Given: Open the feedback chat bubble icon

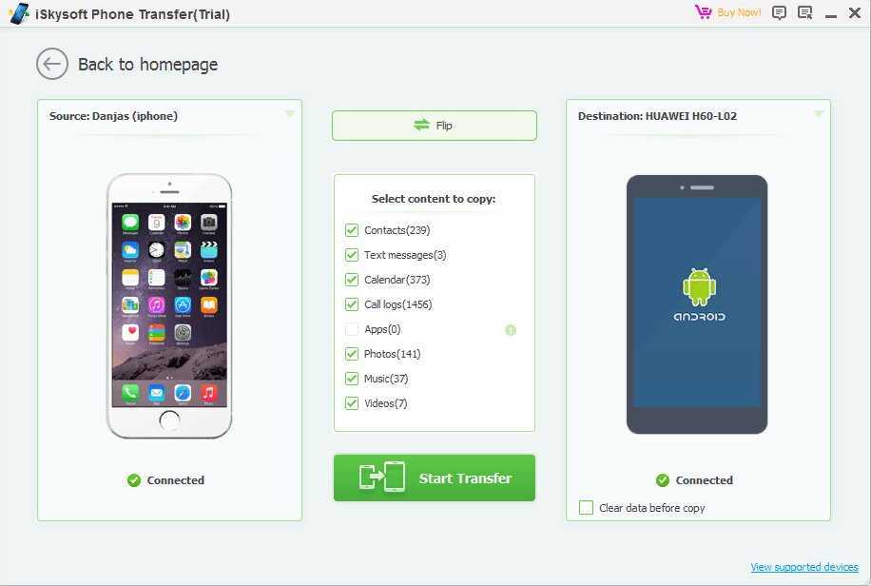Looking at the screenshot, I should pos(779,12).
